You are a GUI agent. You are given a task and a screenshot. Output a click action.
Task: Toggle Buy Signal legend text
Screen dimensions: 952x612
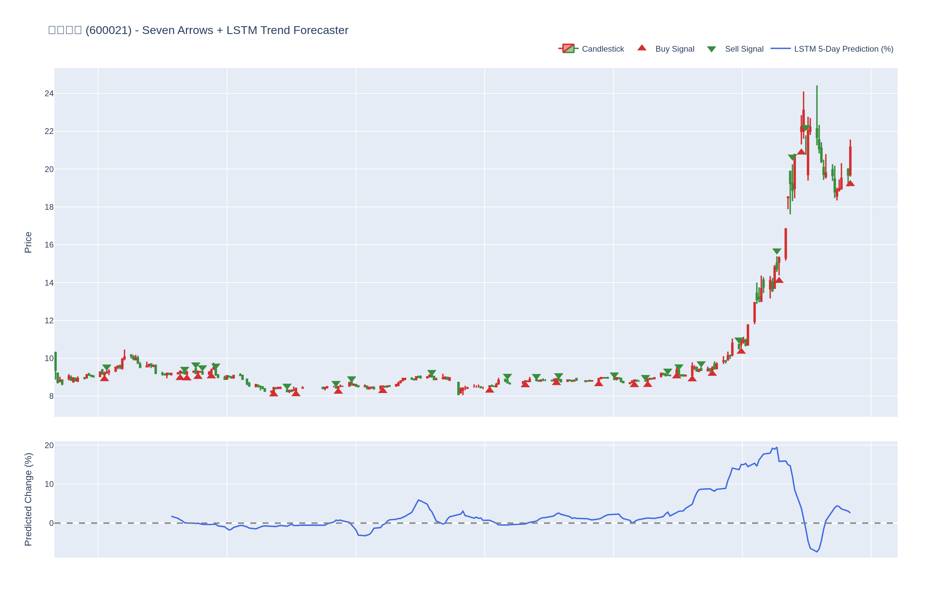click(674, 49)
